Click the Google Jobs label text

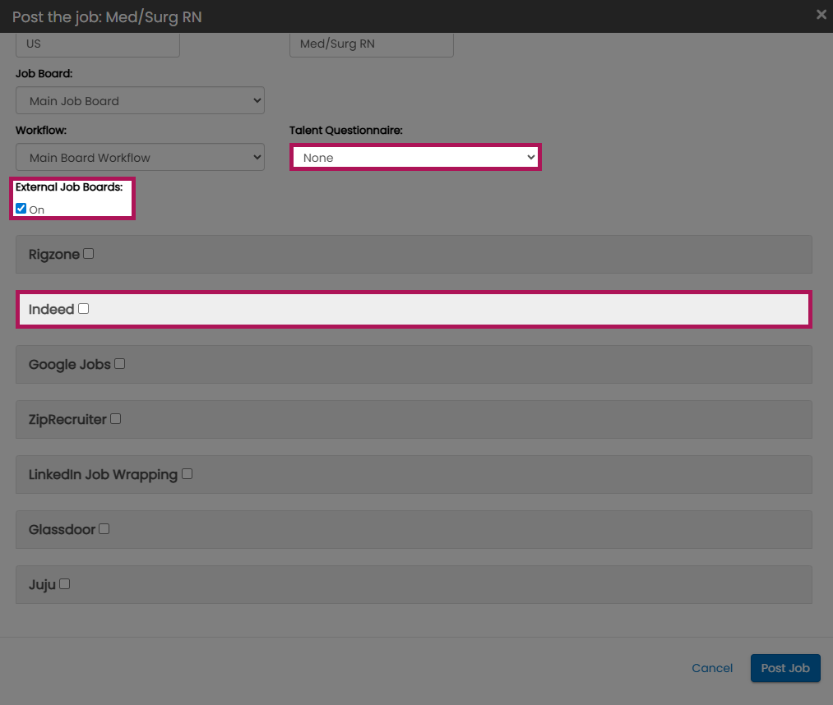pos(70,364)
